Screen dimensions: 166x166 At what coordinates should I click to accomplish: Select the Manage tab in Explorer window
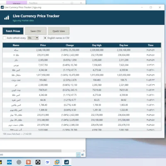(17, 3)
